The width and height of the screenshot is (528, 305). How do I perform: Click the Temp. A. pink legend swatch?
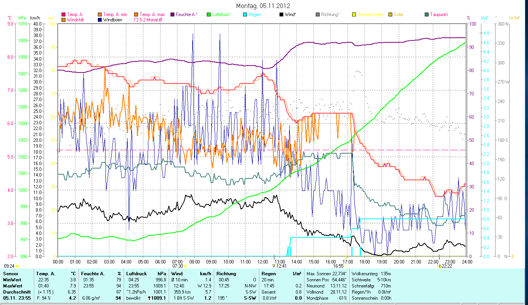[x=63, y=14]
